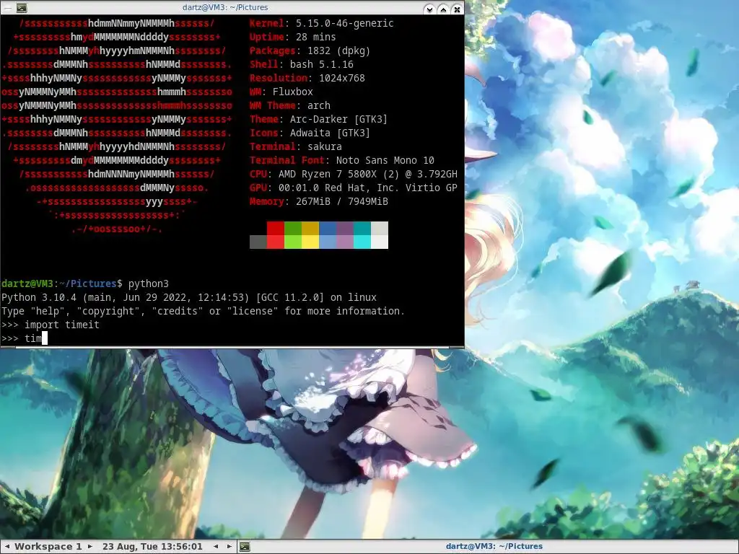Click the dark gray bottom-row color block
The image size is (739, 554).
(258, 242)
